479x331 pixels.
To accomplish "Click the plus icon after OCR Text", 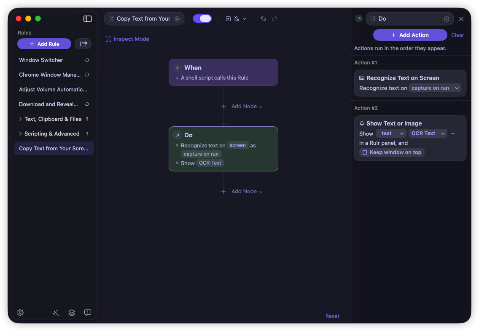I will [x=453, y=133].
